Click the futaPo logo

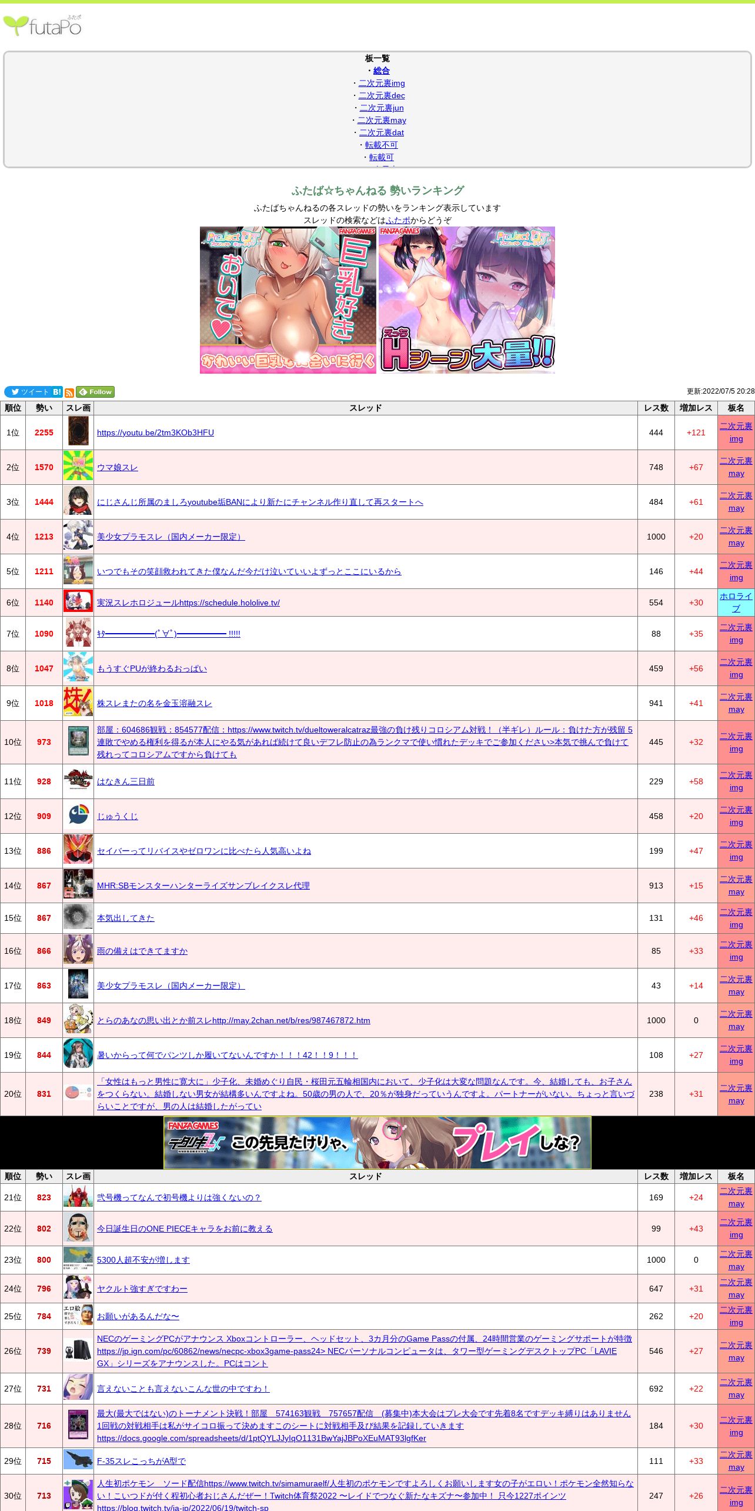[42, 26]
